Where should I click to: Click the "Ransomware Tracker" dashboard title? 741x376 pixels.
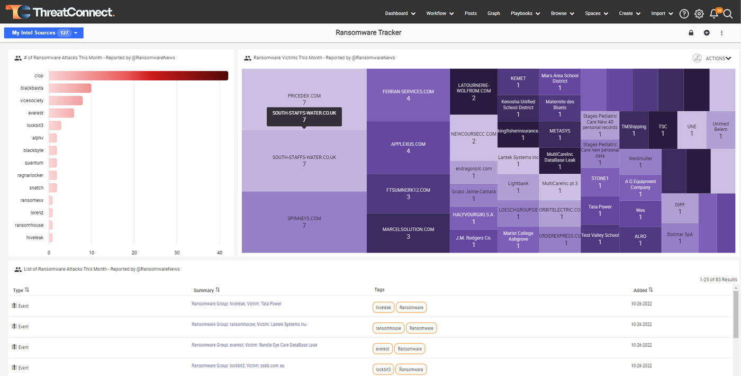point(368,33)
